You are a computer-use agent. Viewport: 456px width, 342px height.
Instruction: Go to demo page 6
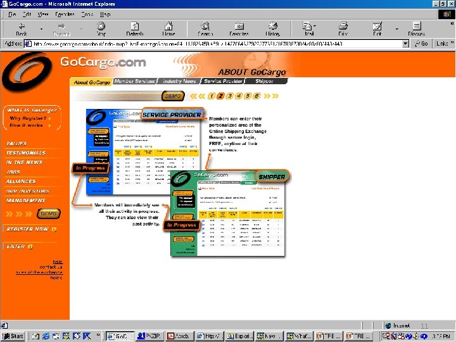[x=256, y=96]
